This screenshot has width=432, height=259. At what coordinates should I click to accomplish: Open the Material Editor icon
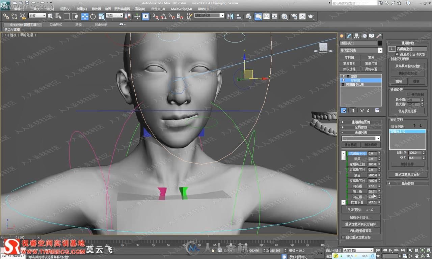[x=285, y=16]
